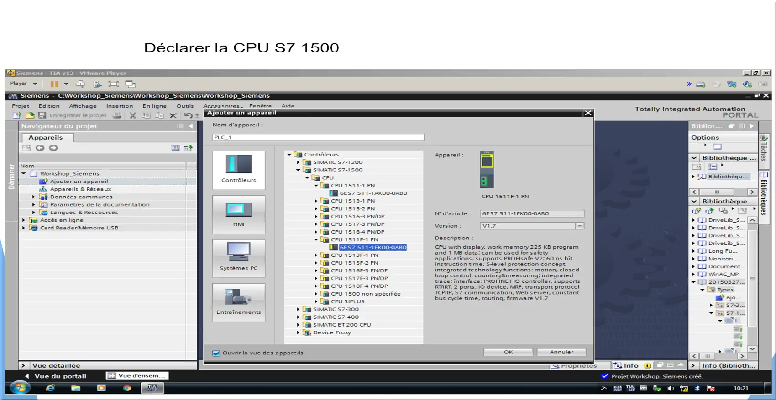Select 6ES7 511-1FK00-0AB0 item
Viewport: 776px width, 400px height.
[373, 248]
